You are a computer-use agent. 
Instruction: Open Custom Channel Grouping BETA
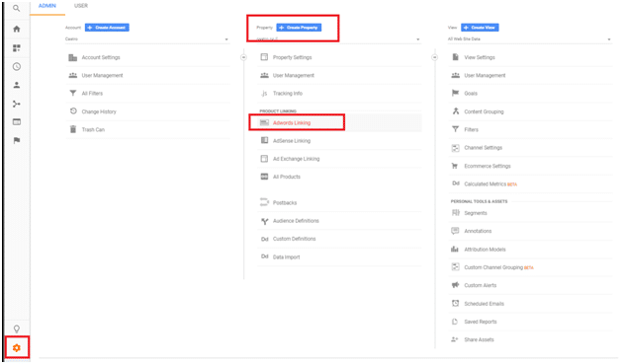(530, 267)
